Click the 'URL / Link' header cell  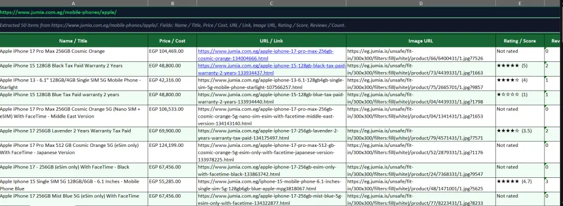(x=271, y=41)
